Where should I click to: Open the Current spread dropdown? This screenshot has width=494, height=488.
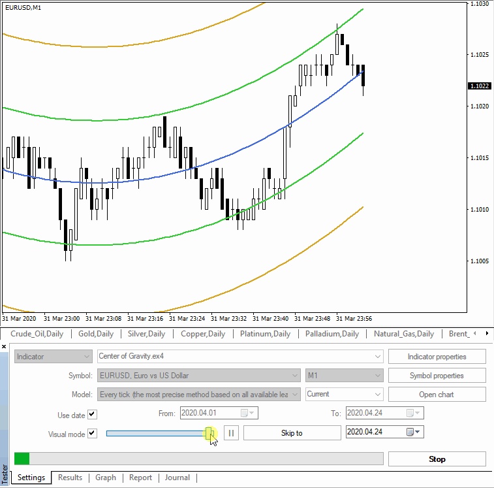[x=377, y=395]
